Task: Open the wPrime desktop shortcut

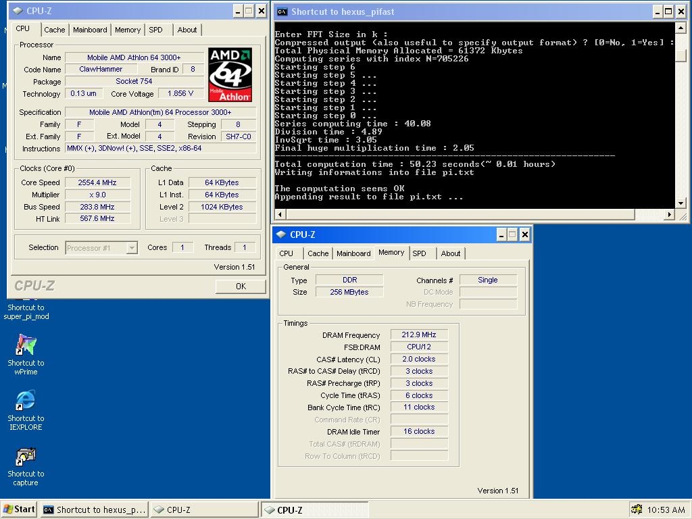Action: (26, 354)
